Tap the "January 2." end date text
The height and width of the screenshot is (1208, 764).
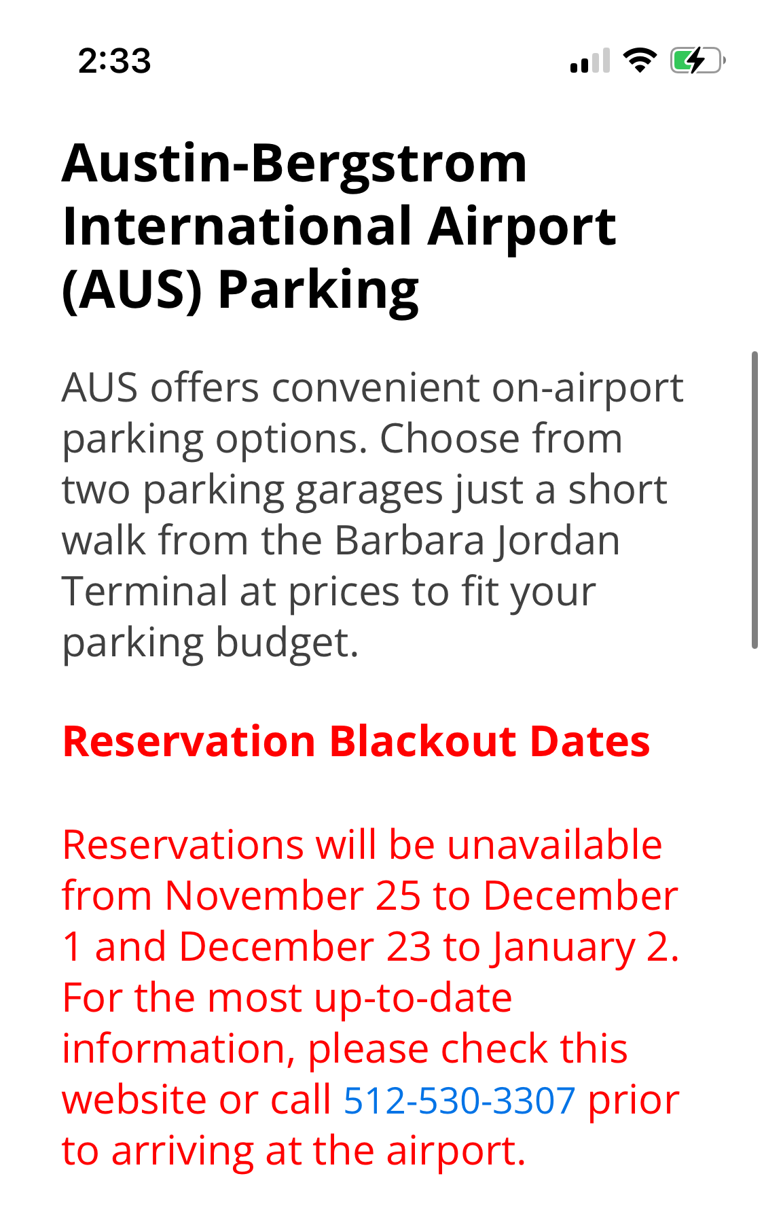(585, 947)
